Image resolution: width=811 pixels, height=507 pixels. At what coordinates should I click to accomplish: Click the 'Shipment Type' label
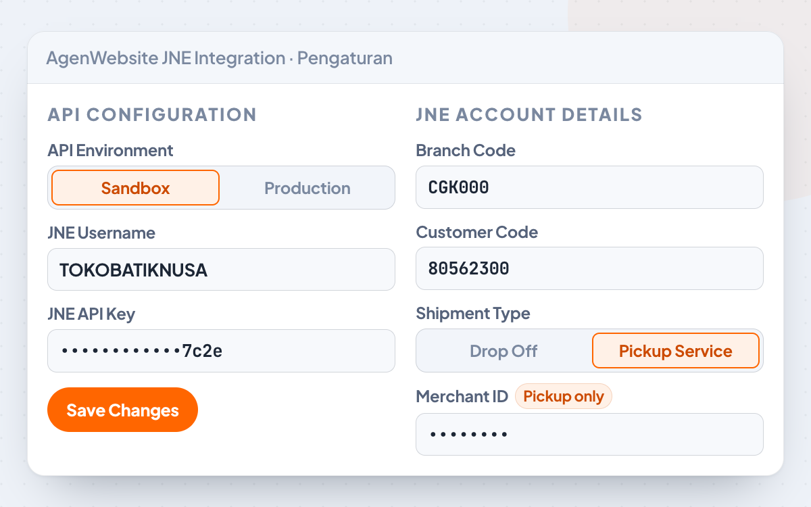(x=473, y=313)
